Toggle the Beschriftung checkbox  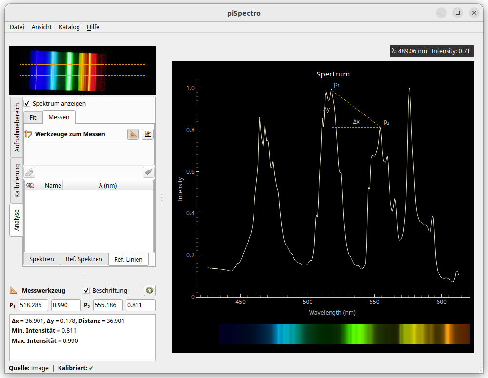click(x=87, y=290)
